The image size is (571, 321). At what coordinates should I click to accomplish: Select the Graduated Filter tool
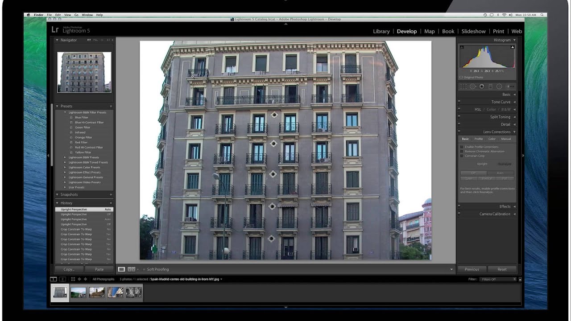pyautogui.click(x=490, y=86)
